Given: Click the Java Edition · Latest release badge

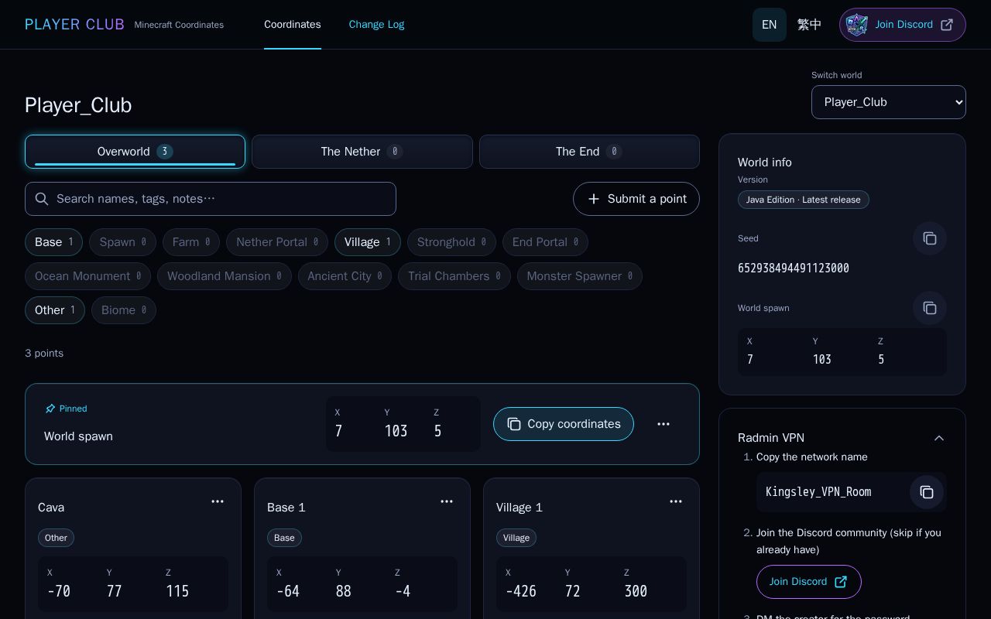Looking at the screenshot, I should [804, 200].
